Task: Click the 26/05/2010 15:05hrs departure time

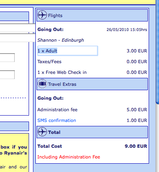Action: click(127, 29)
